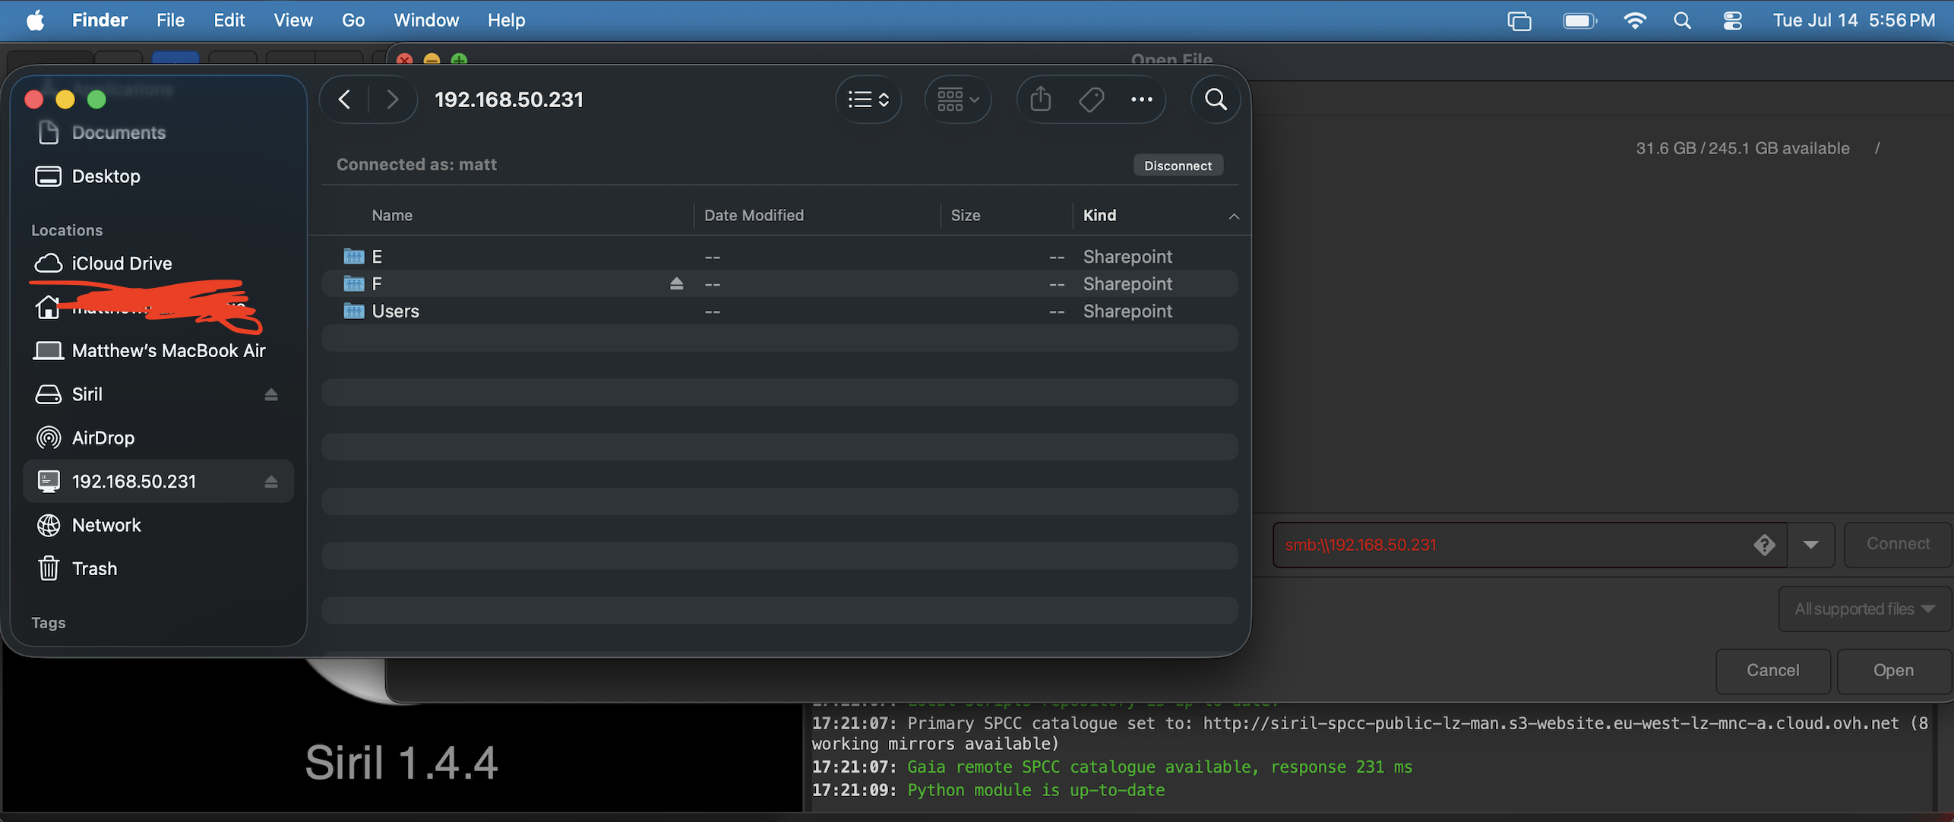The width and height of the screenshot is (1954, 822).
Task: Open the Help menu
Action: click(506, 21)
